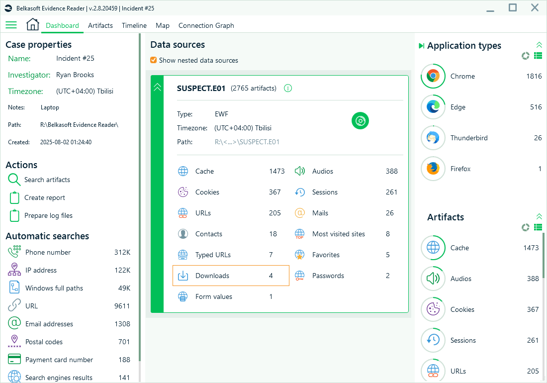
Task: Uncheck Show nested data sources
Action: click(154, 60)
